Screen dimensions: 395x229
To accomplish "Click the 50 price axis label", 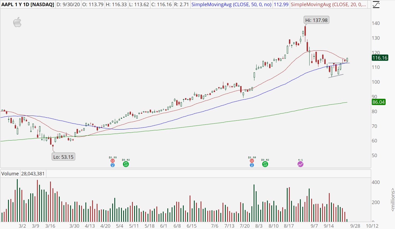I will tap(374, 156).
